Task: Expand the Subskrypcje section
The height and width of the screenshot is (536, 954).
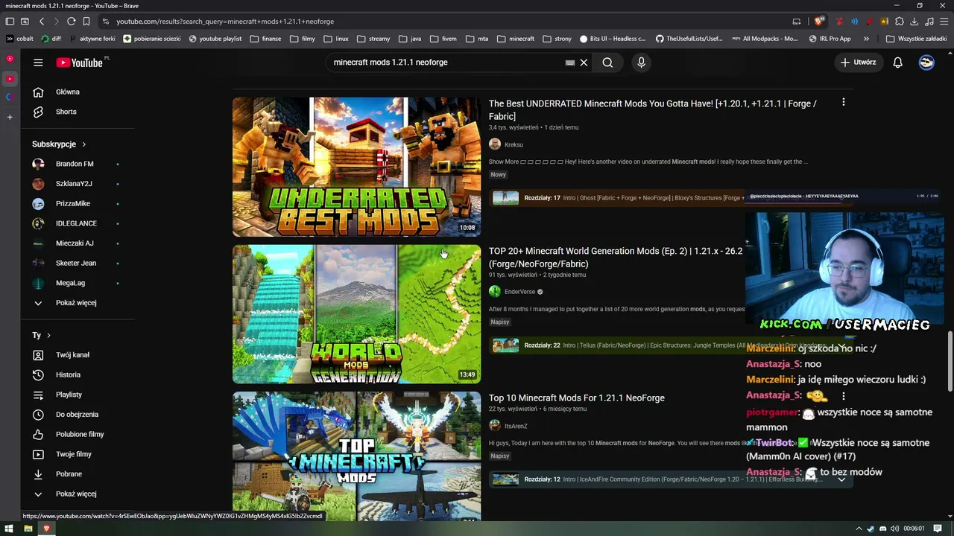Action: tap(60, 144)
